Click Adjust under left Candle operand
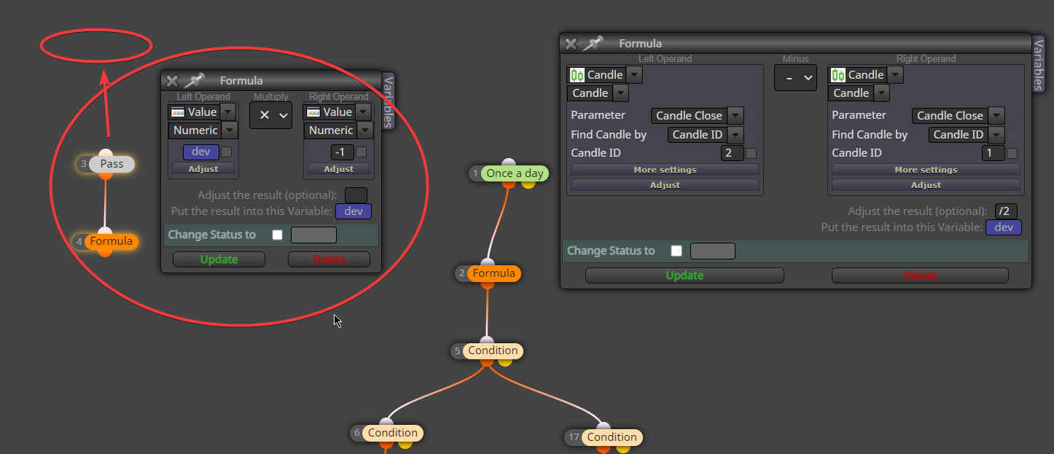Image resolution: width=1054 pixels, height=454 pixels. [x=665, y=185]
